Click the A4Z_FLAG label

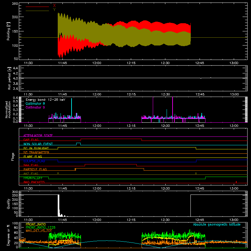[x=31, y=174]
